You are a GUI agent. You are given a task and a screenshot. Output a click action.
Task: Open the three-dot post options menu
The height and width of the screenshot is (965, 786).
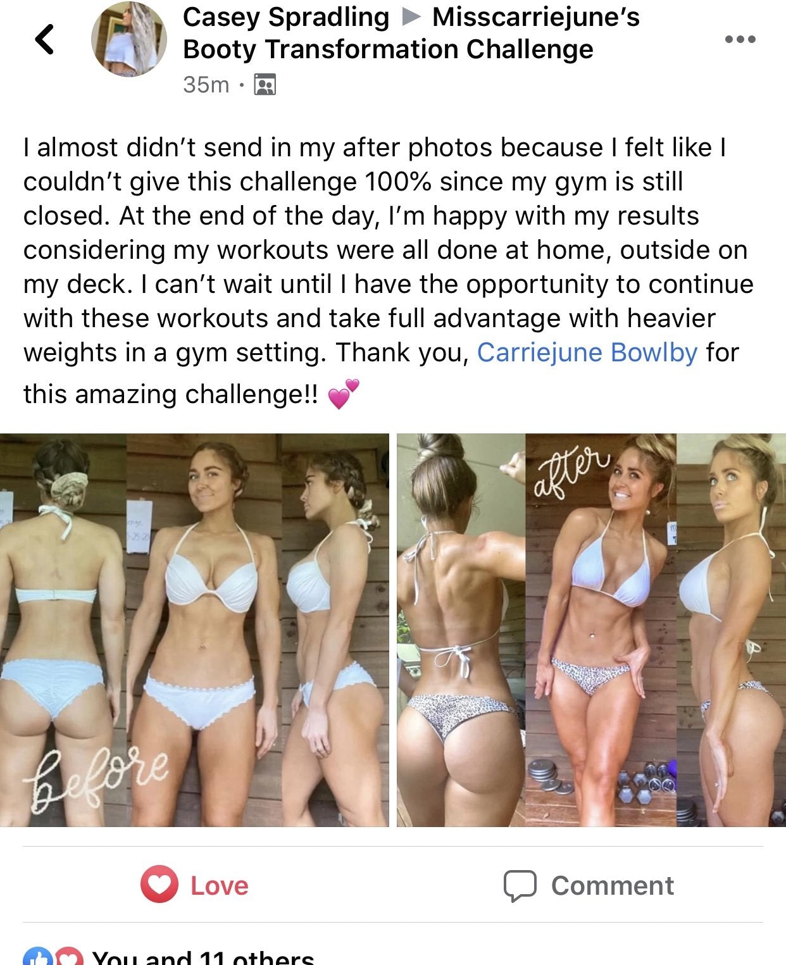point(740,39)
